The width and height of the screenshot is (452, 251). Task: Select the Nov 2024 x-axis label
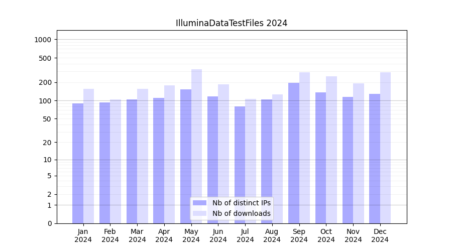point(353,235)
